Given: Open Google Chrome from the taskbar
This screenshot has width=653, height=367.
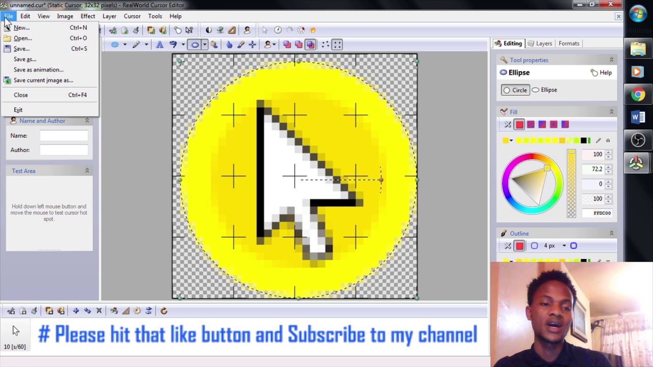Looking at the screenshot, I should [638, 95].
